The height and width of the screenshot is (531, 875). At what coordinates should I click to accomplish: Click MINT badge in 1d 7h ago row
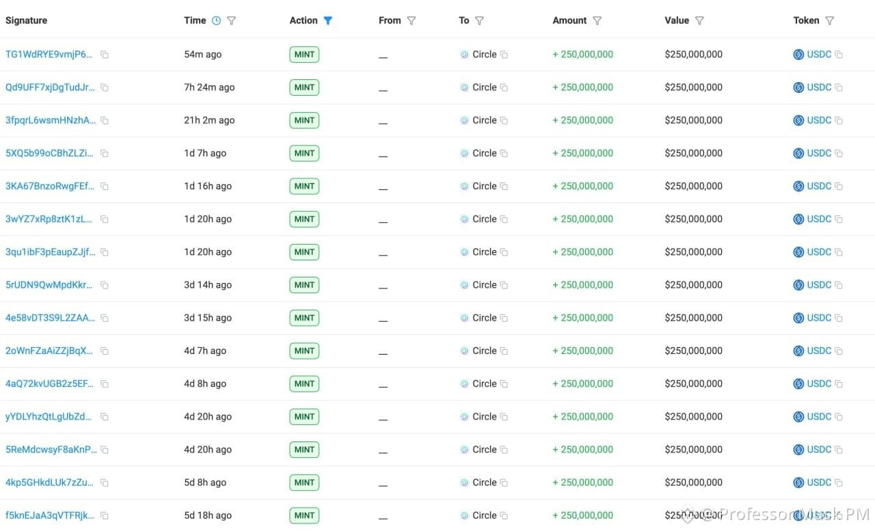(x=304, y=153)
